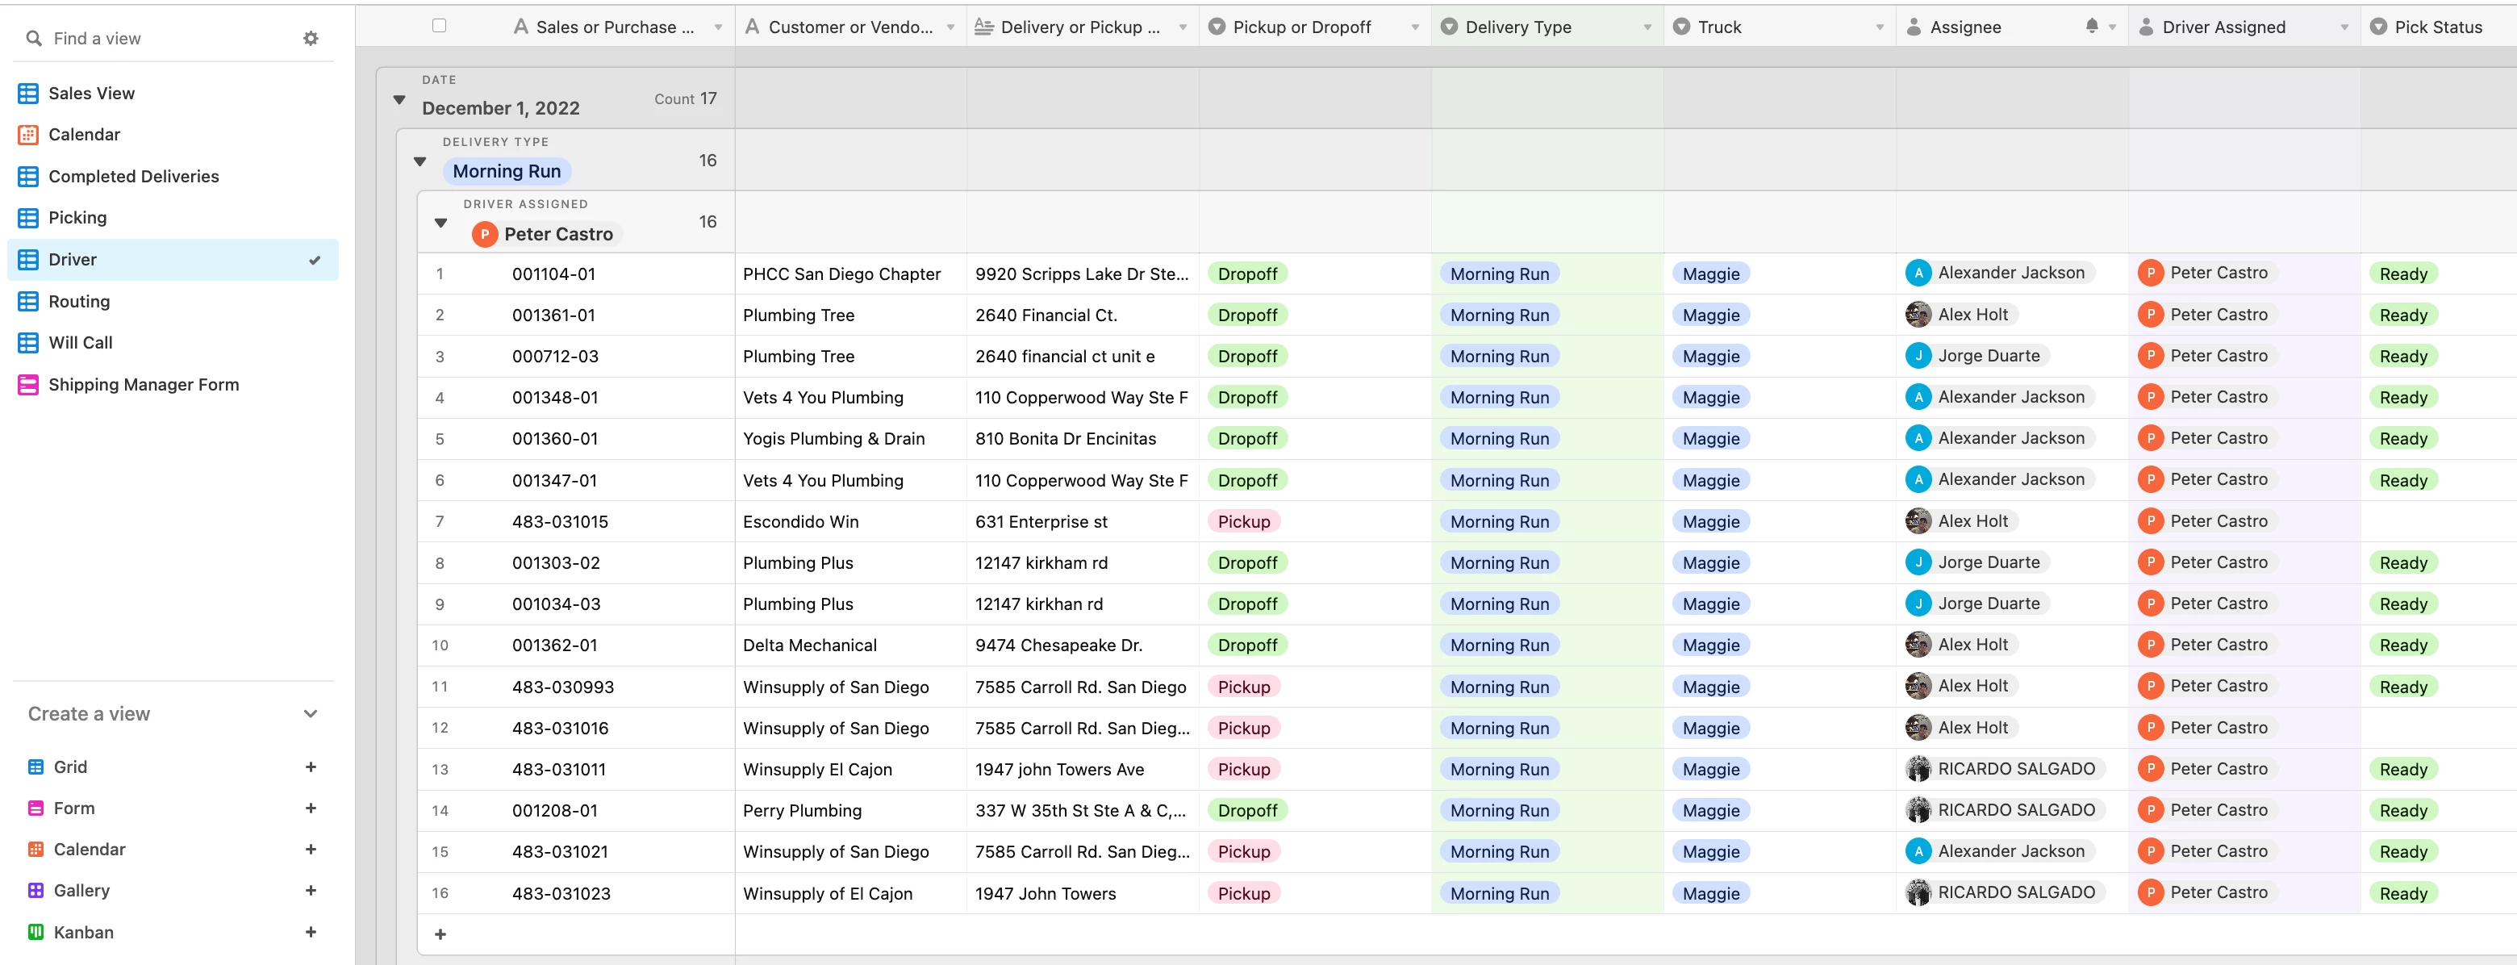Open the Truck column dropdown arrow
Image resolution: width=2517 pixels, height=965 pixels.
tap(1879, 27)
